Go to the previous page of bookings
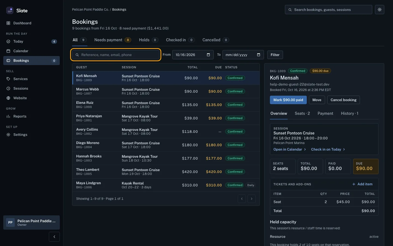The image size is (393, 246). point(242,199)
